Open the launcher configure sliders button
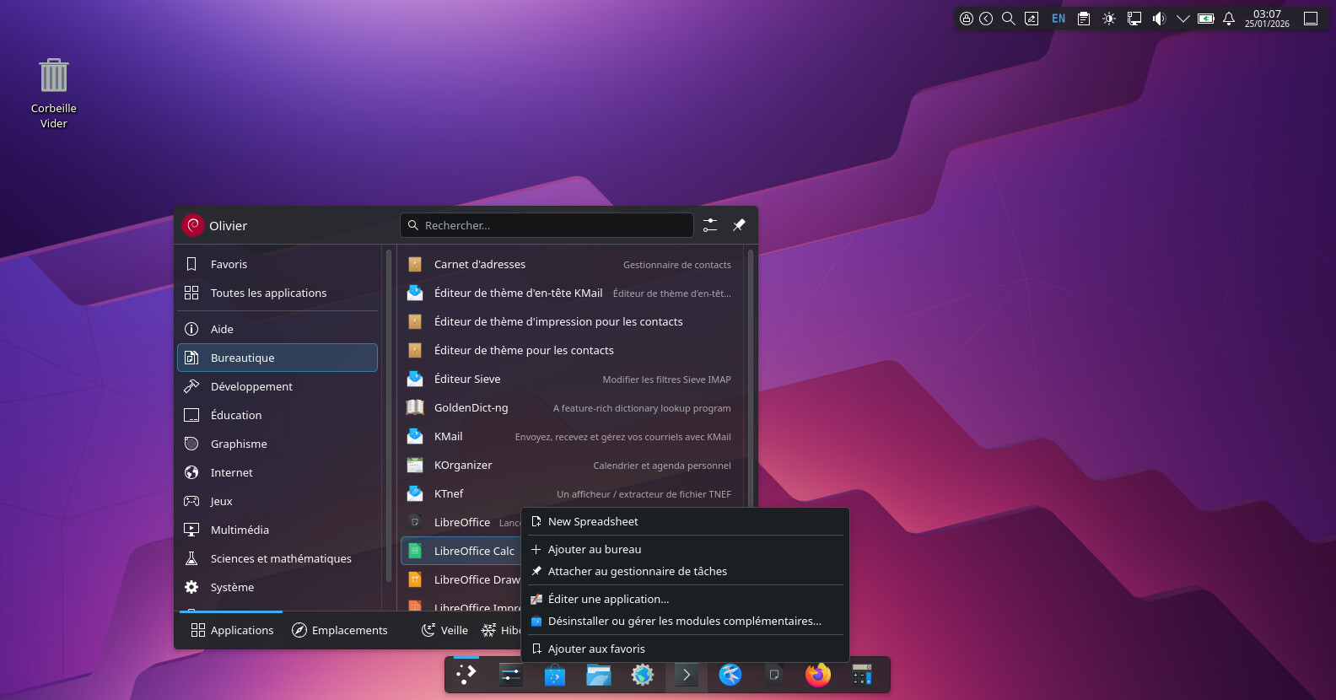1336x700 pixels. 710,225
